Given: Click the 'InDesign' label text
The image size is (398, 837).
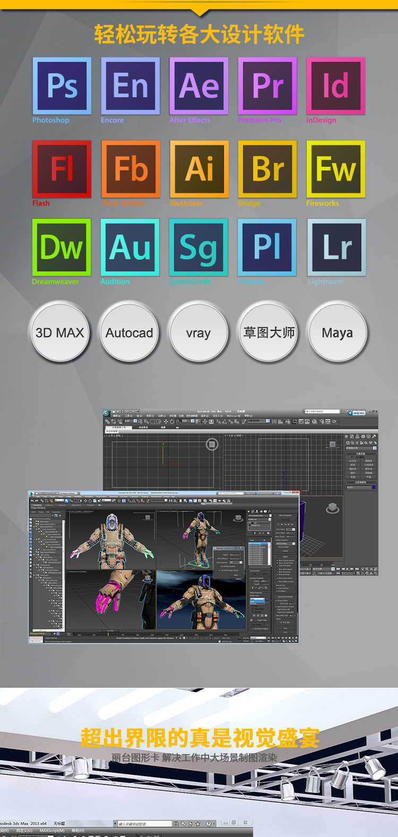Looking at the screenshot, I should (321, 120).
